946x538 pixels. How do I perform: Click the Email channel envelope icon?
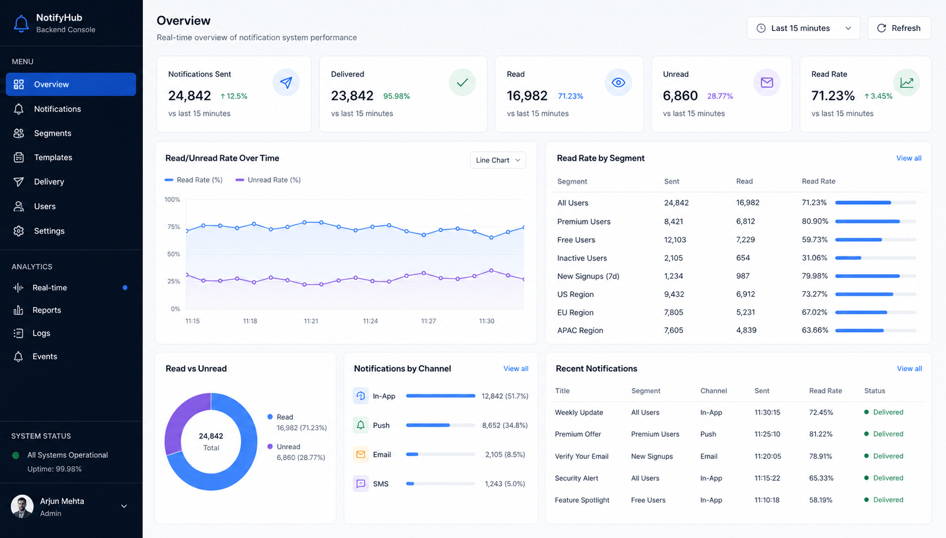(x=361, y=454)
